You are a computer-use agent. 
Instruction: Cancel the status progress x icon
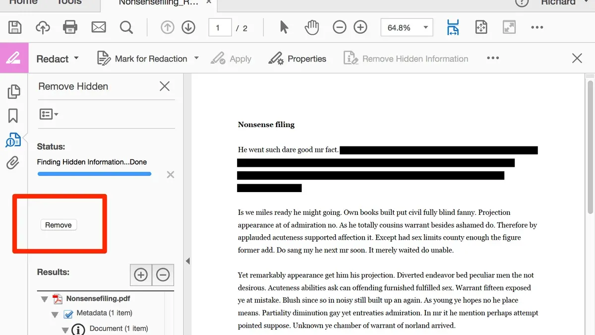click(x=170, y=175)
